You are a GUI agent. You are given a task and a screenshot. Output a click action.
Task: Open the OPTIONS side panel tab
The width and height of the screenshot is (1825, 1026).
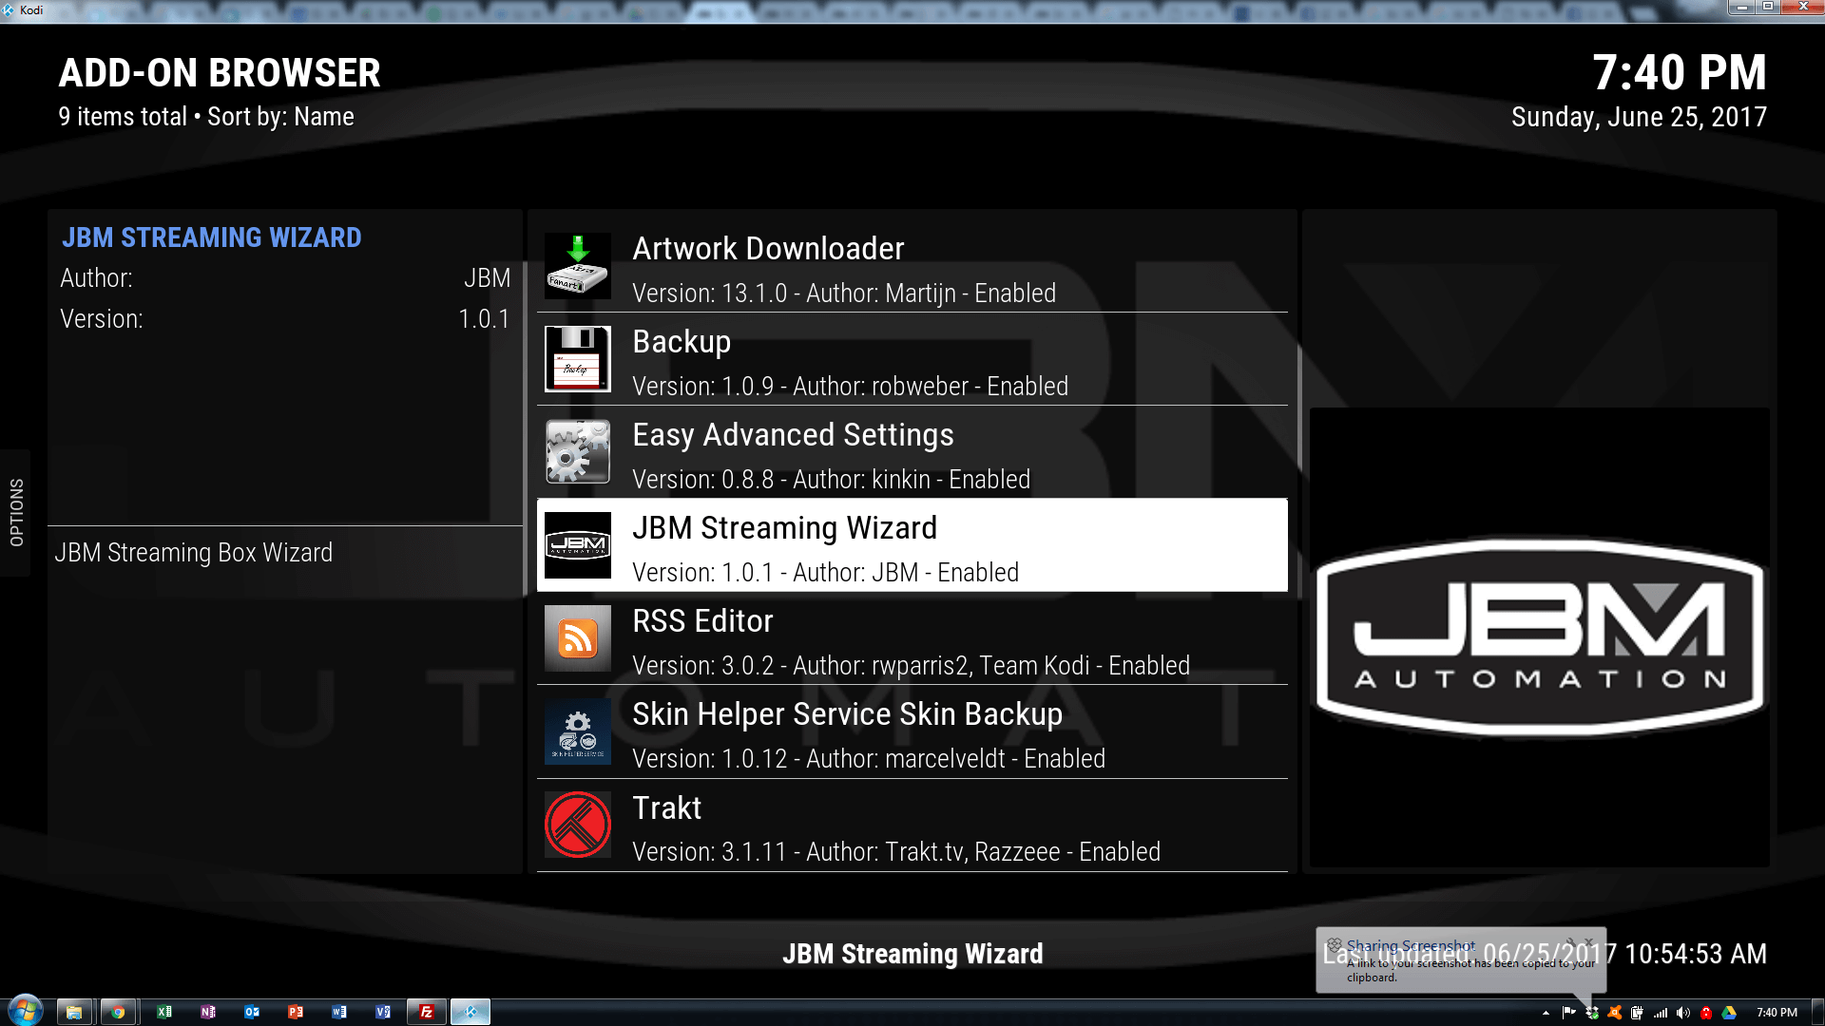[x=16, y=513]
